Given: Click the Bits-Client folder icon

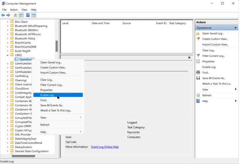Looking at the screenshot, I should tap(12, 21).
